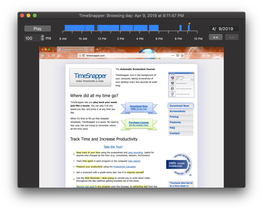Click the date field showing 4/9/2019
The height and width of the screenshot is (211, 263).
coord(223,28)
